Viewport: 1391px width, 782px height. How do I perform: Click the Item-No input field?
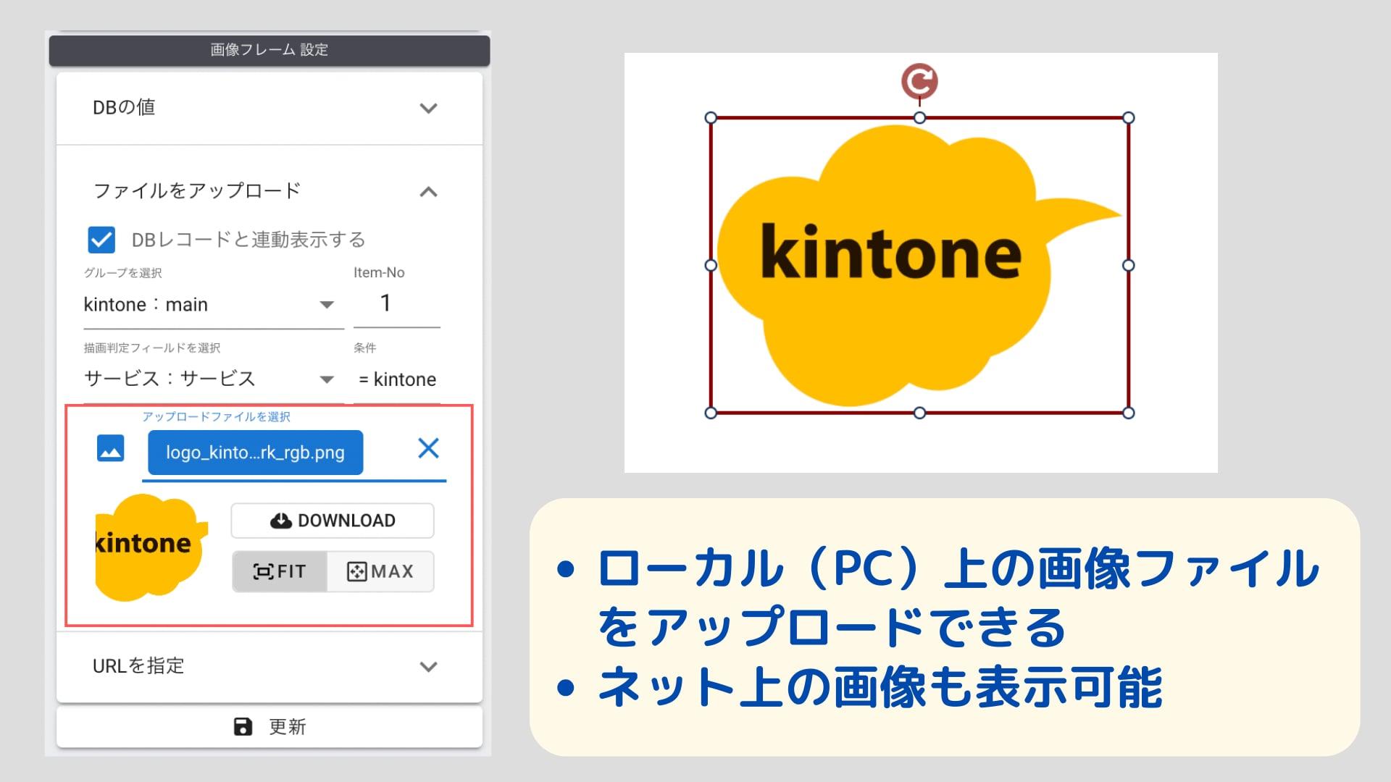click(396, 303)
